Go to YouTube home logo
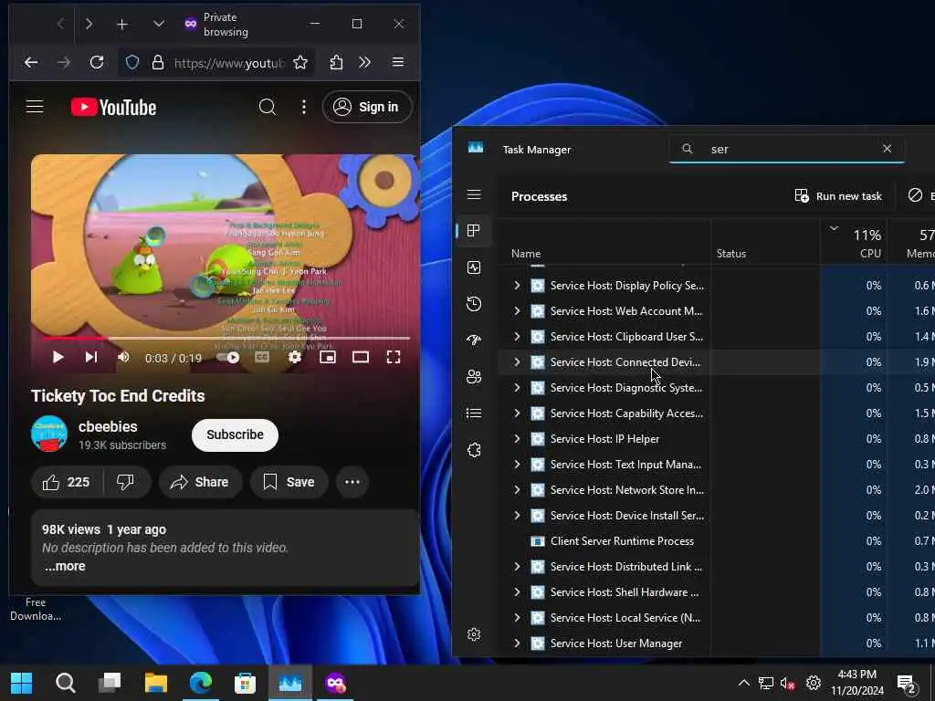This screenshot has width=935, height=701. [x=114, y=108]
